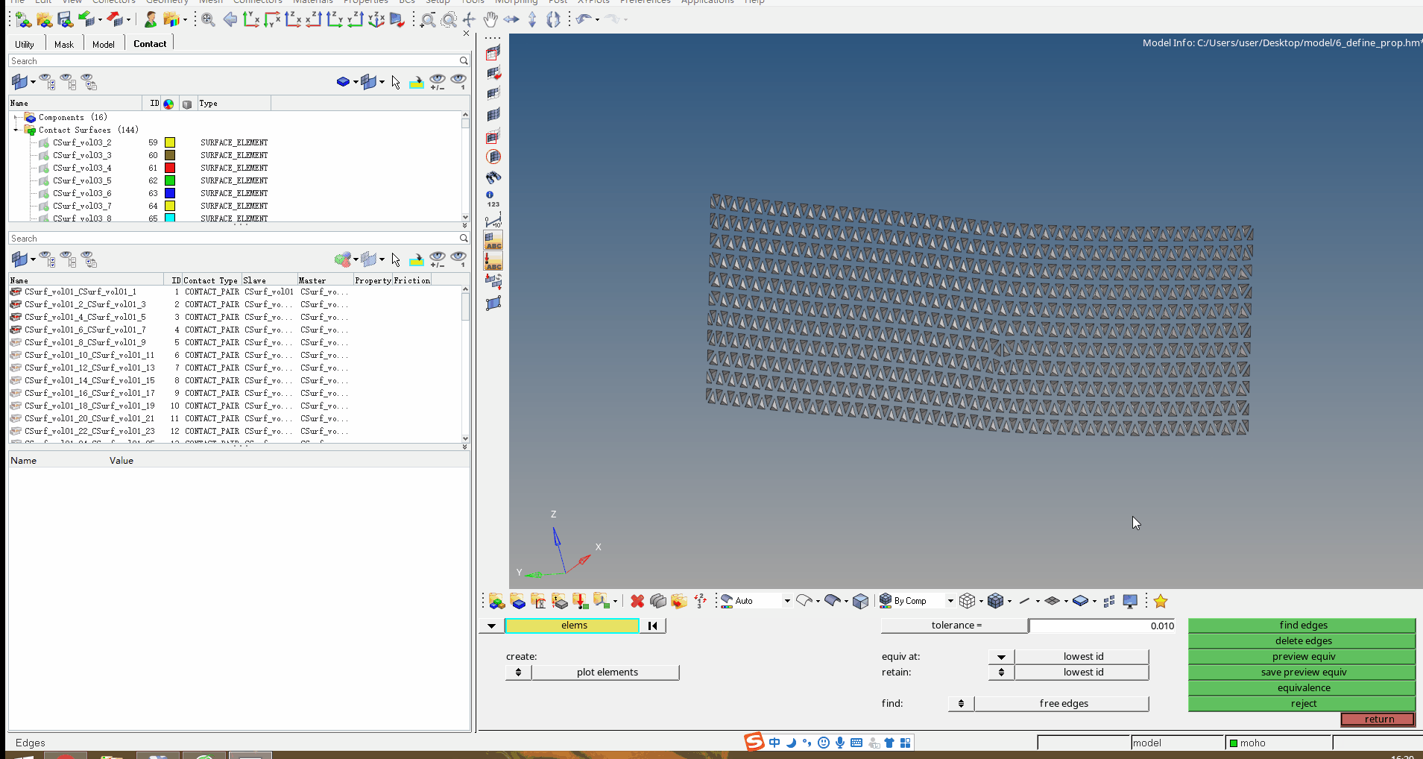Click the Save Model icon
Screen dimensions: 1423x759
point(66,19)
